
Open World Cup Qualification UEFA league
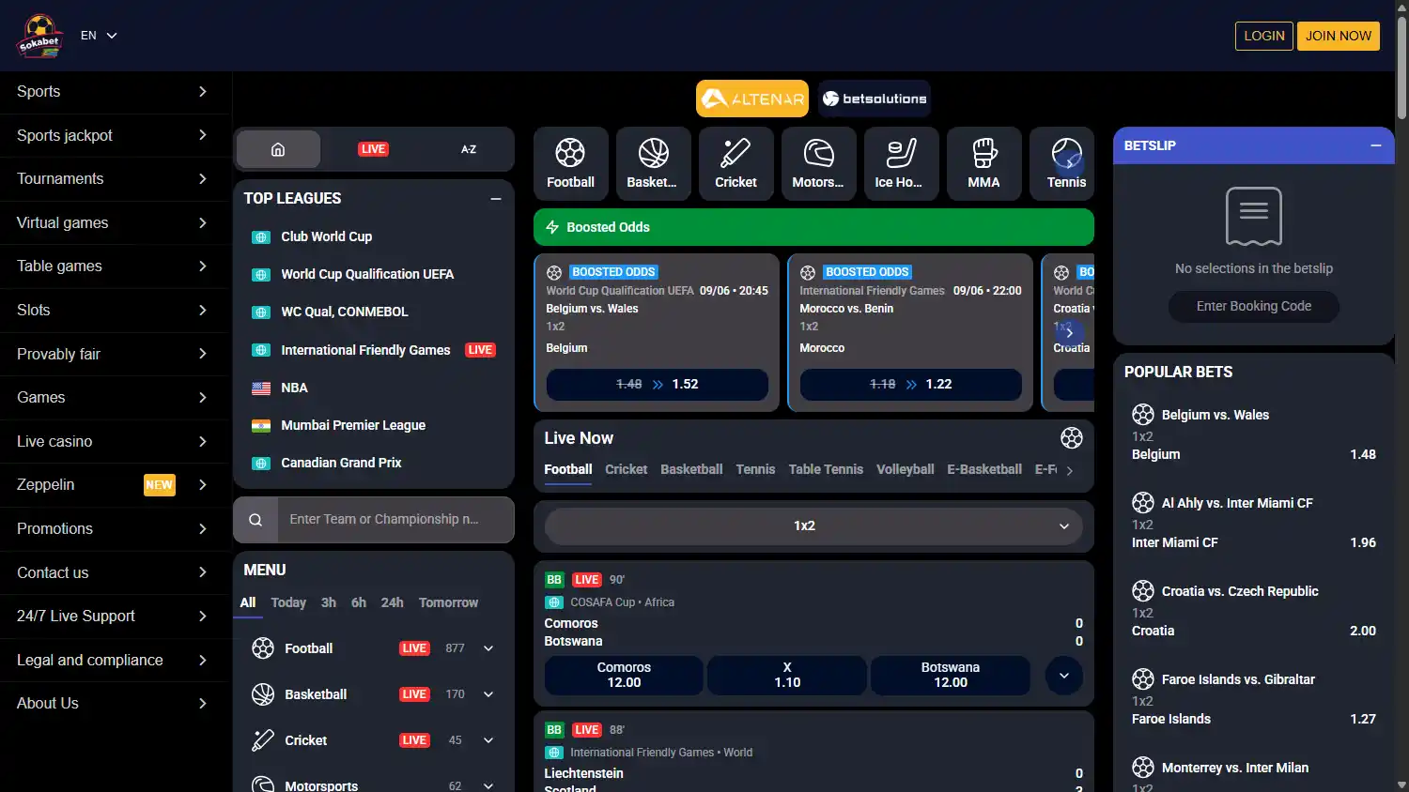pyautogui.click(x=367, y=274)
